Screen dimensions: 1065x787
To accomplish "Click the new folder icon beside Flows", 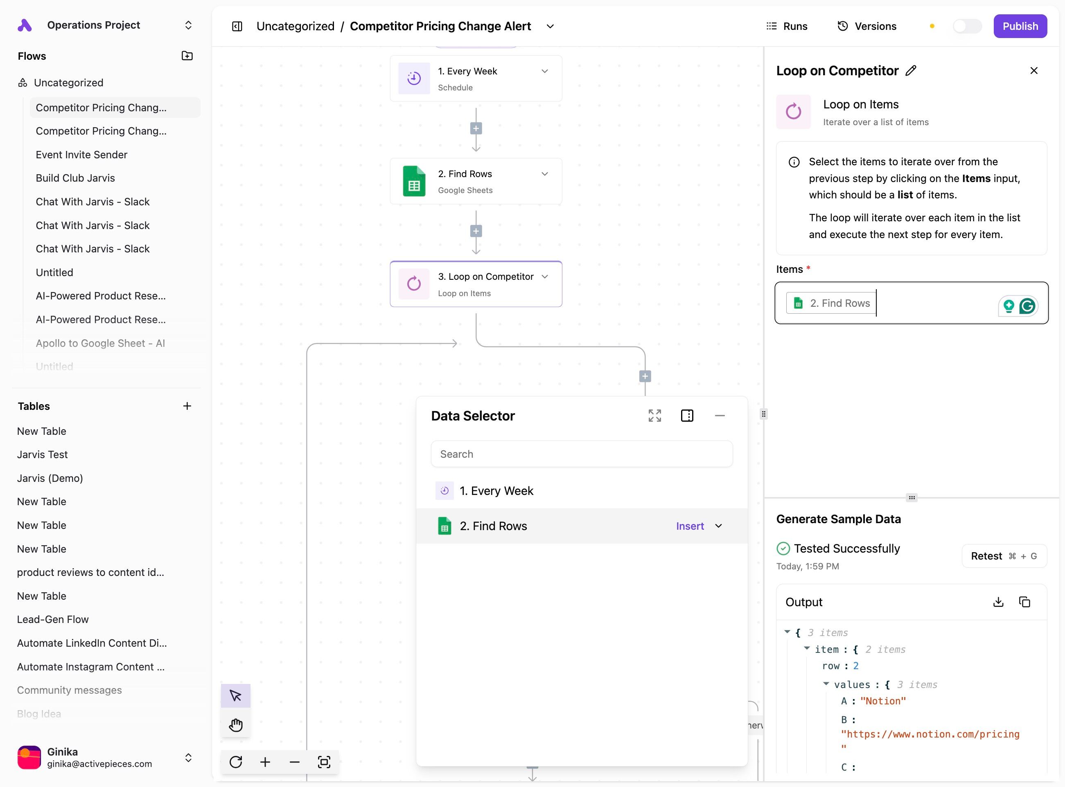I will (187, 56).
